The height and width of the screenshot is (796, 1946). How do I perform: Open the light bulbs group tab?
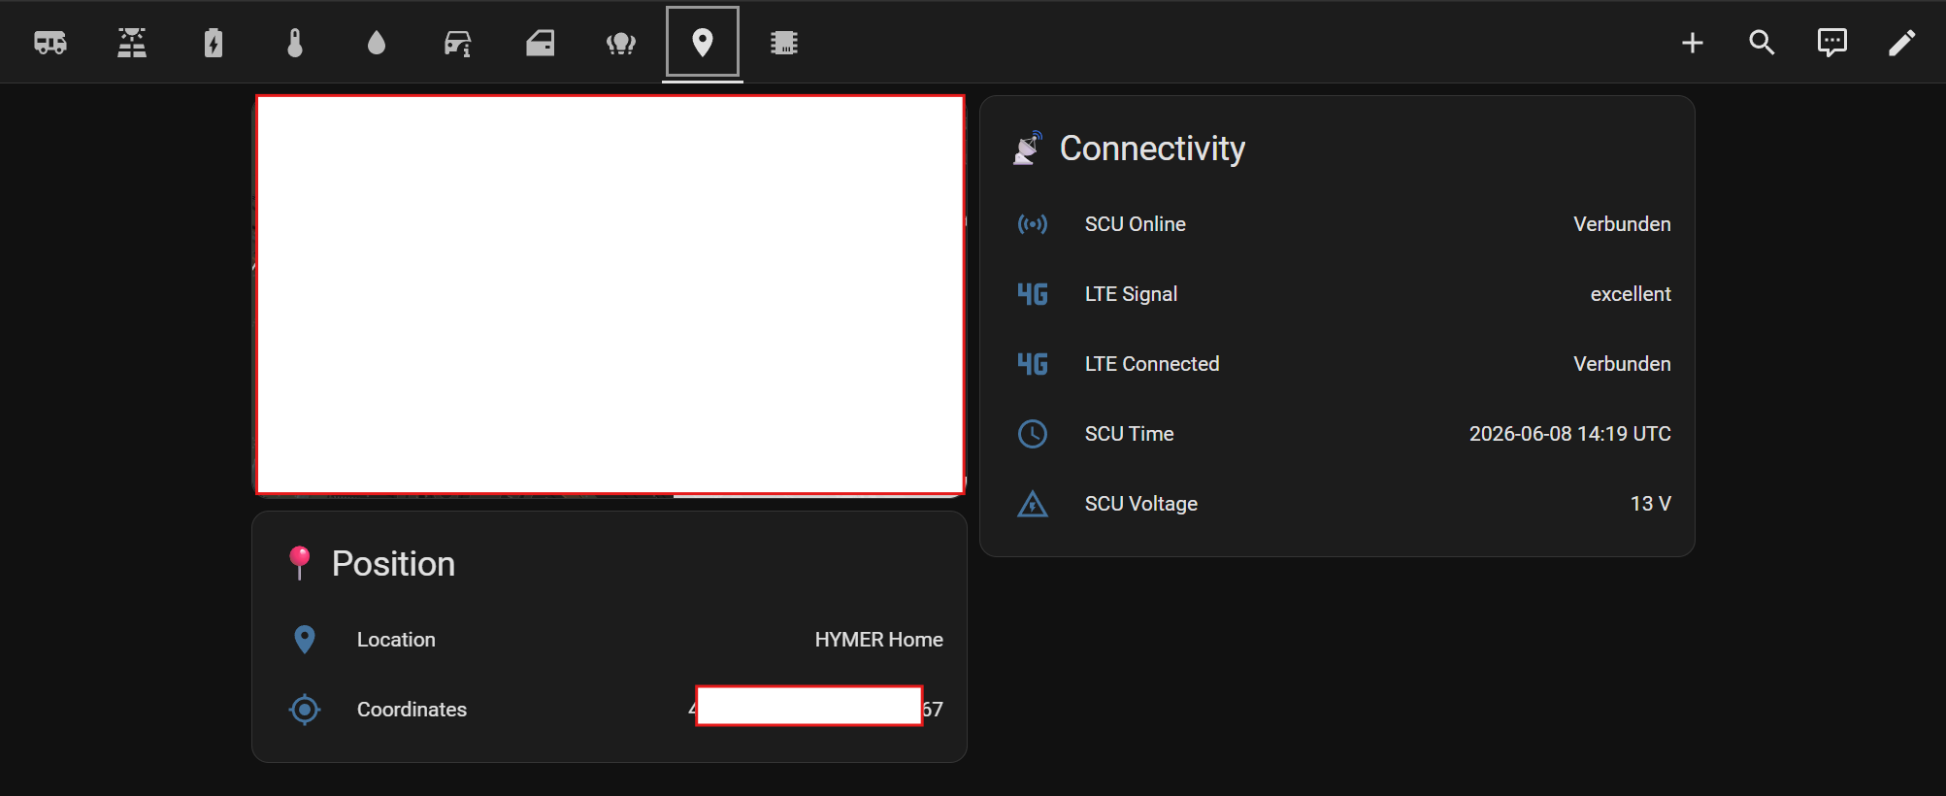(621, 43)
